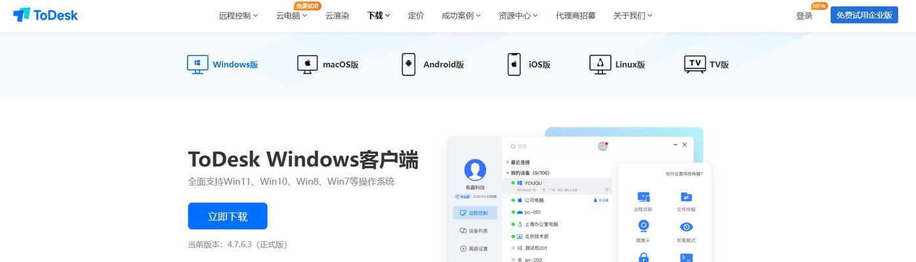This screenshot has height=262, width=916.
Task: Collapse the 我的设备 (9/100) group
Action: click(528, 173)
